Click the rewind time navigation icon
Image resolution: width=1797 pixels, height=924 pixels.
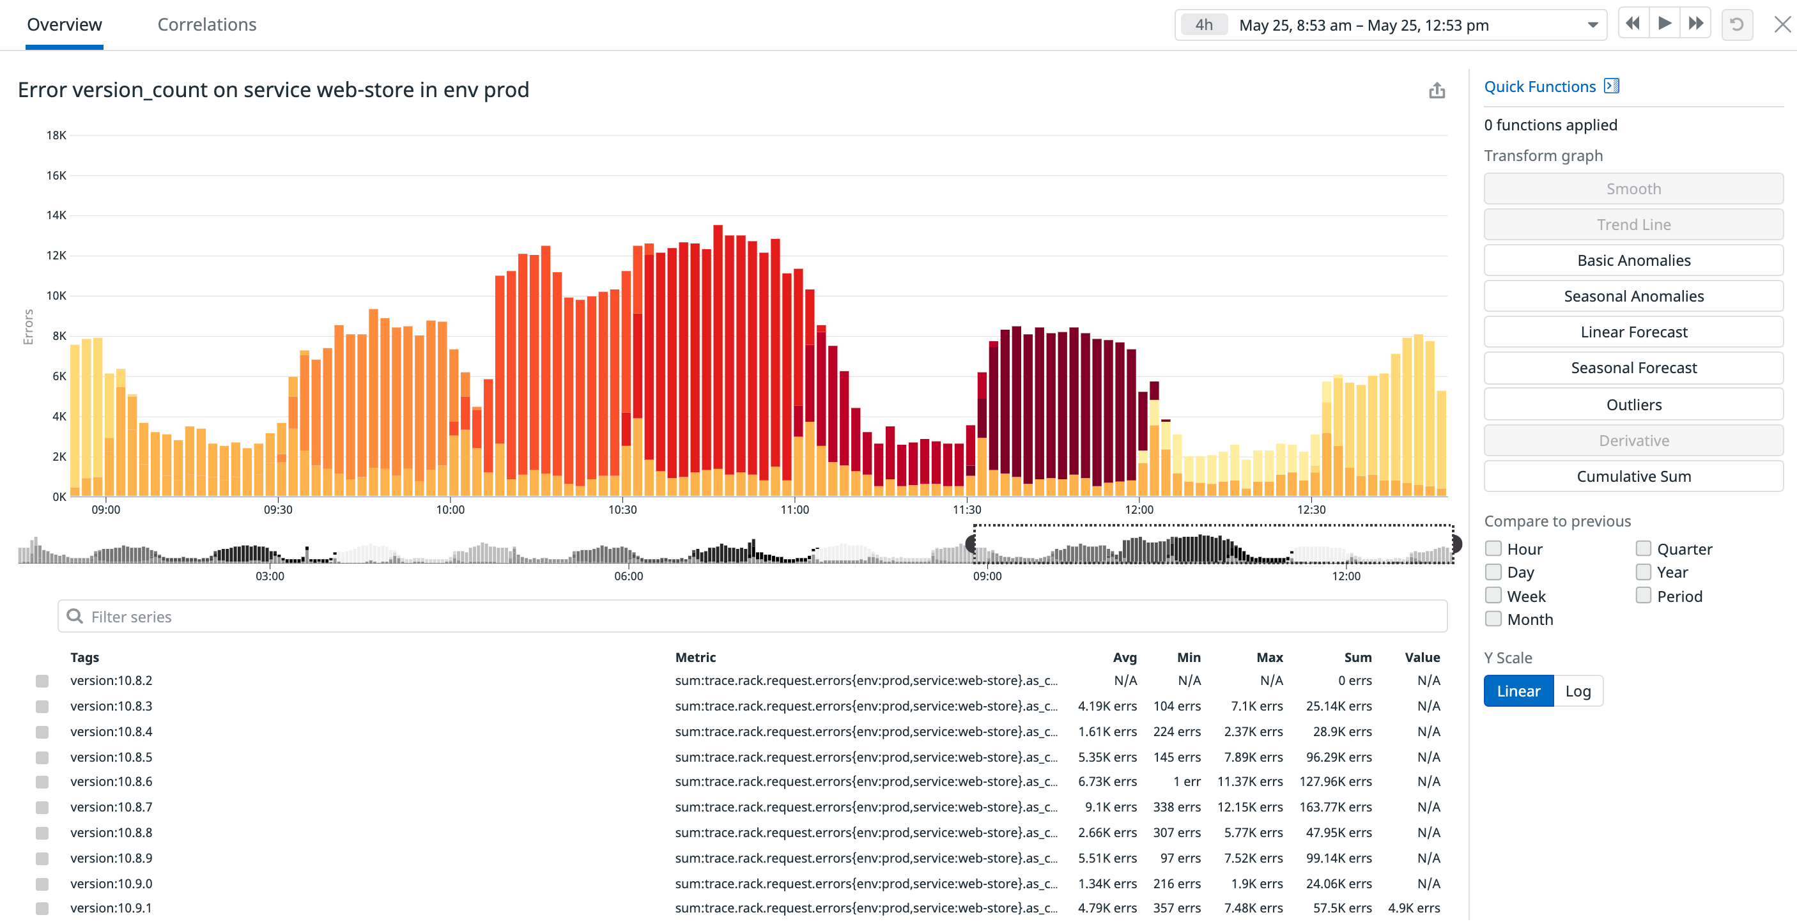click(1632, 23)
